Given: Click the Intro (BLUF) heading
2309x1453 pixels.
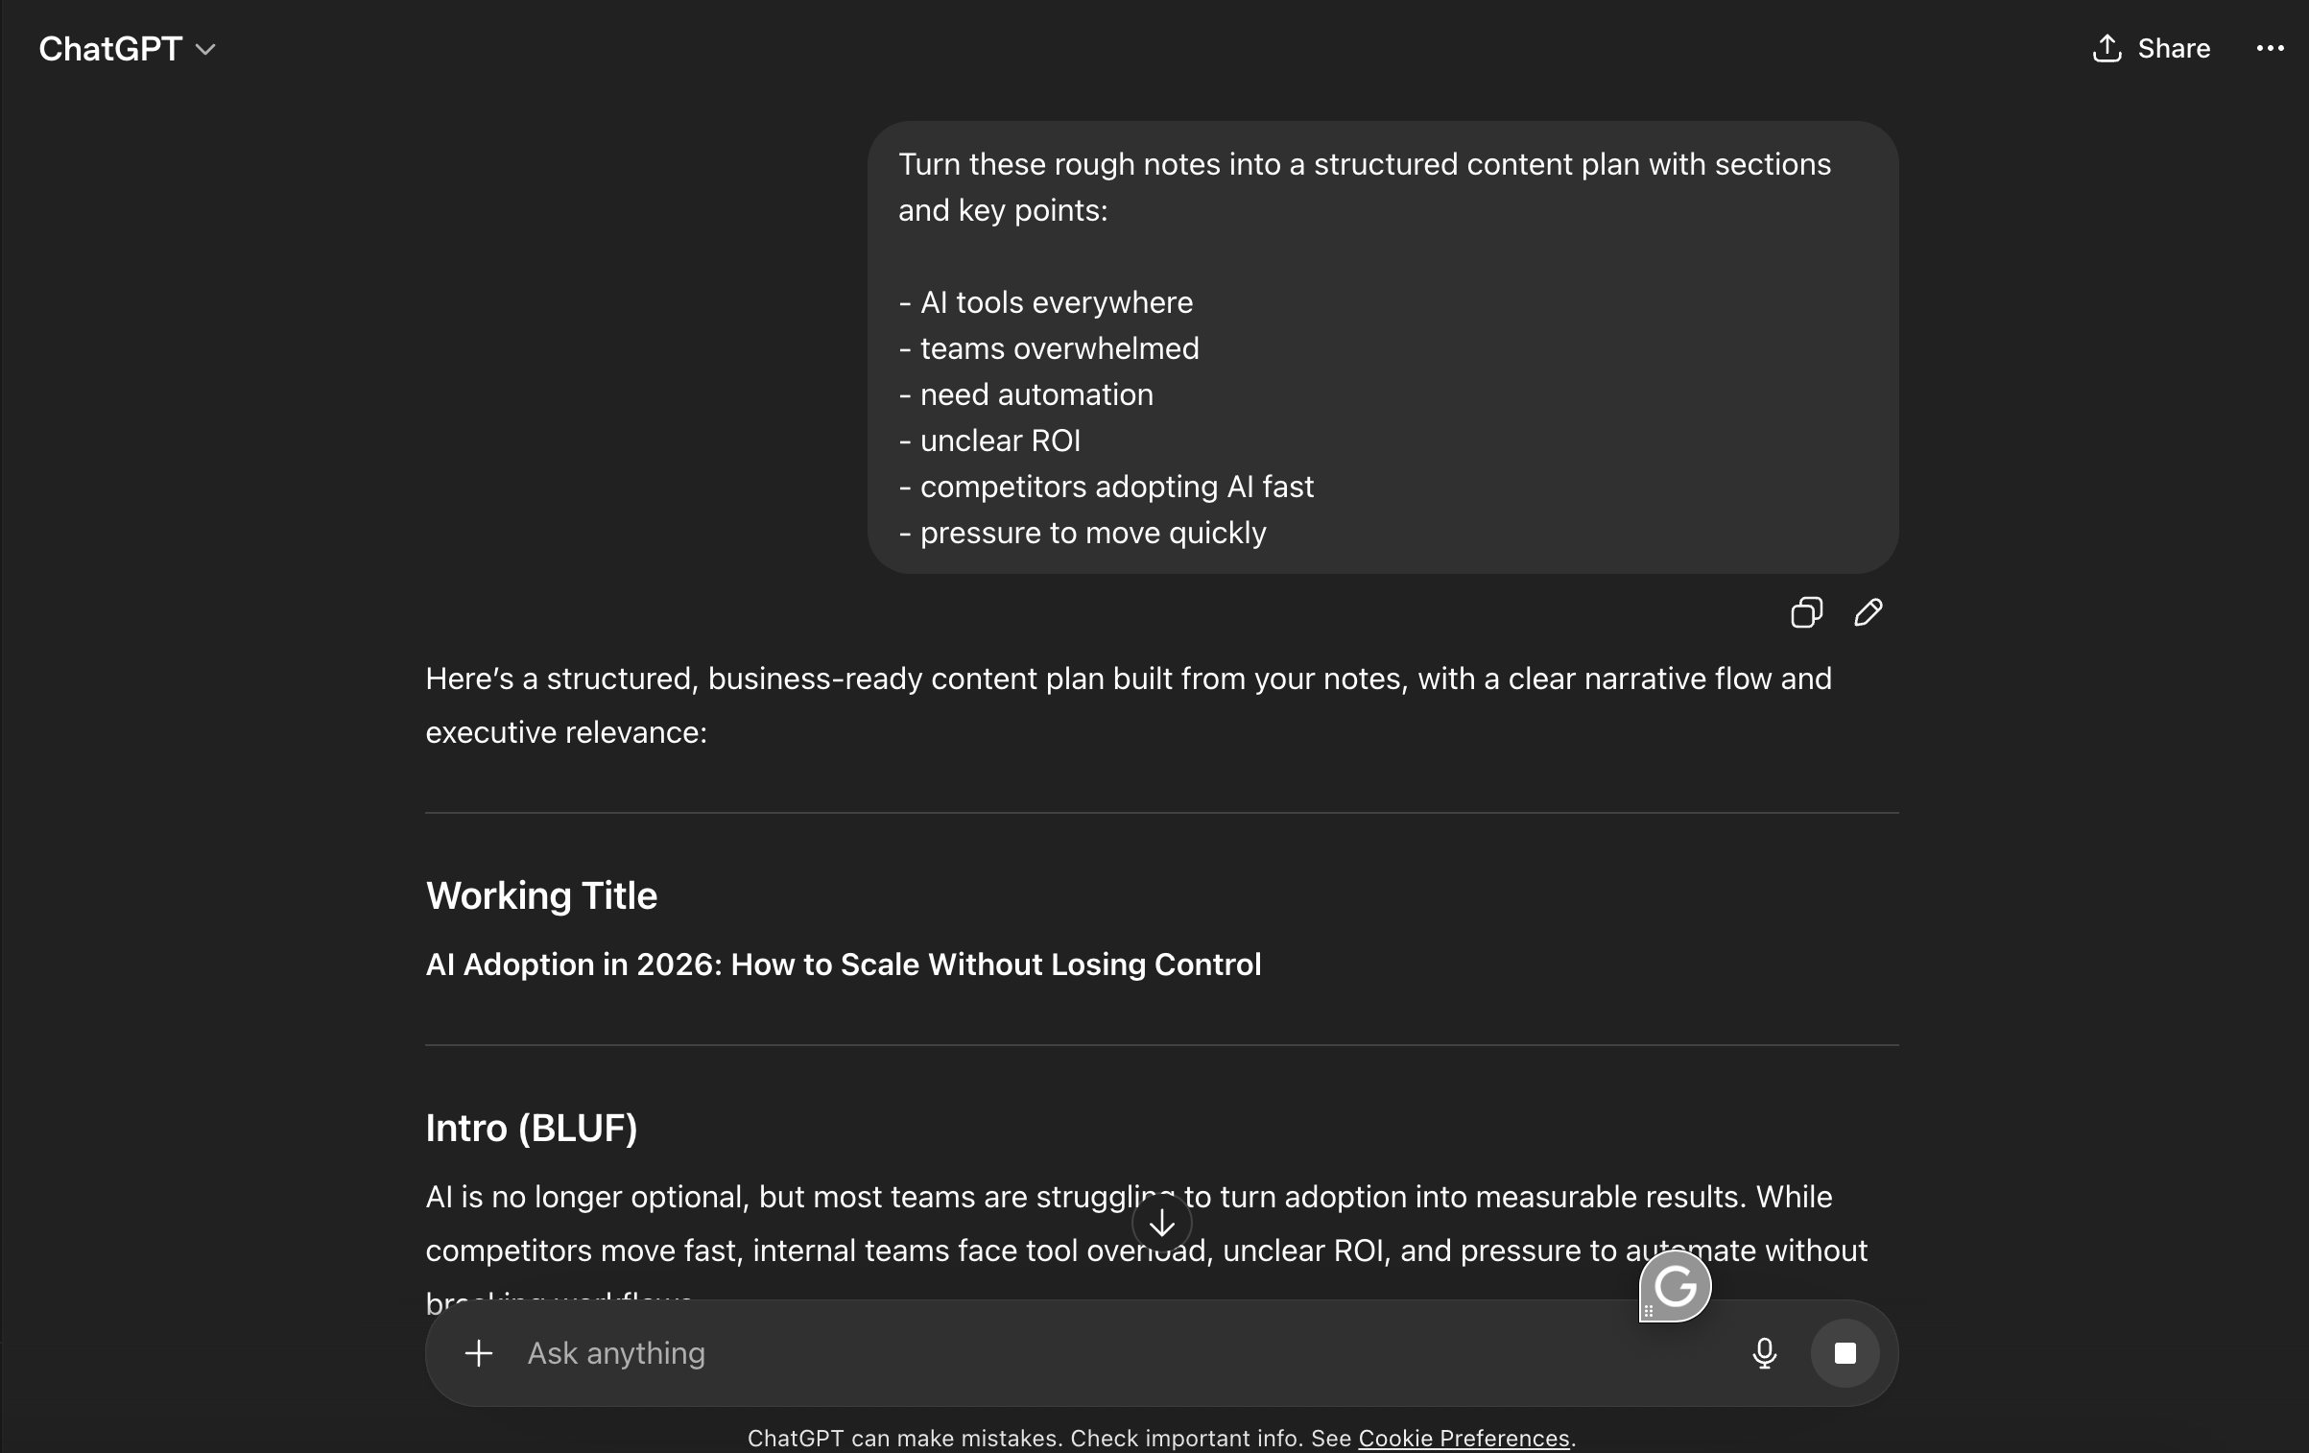Looking at the screenshot, I should [x=532, y=1128].
